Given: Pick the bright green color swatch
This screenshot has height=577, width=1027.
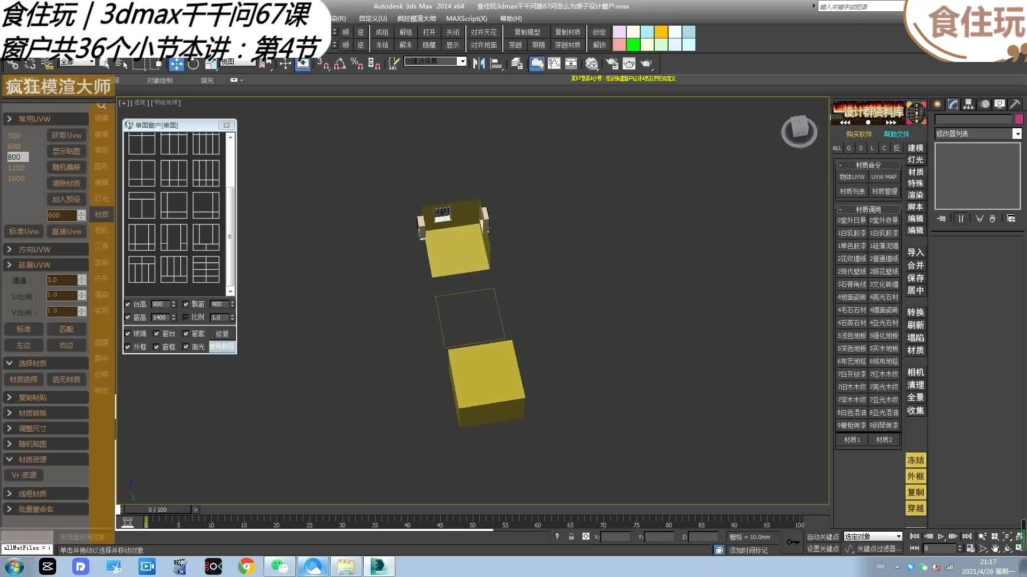Looking at the screenshot, I should 633,45.
